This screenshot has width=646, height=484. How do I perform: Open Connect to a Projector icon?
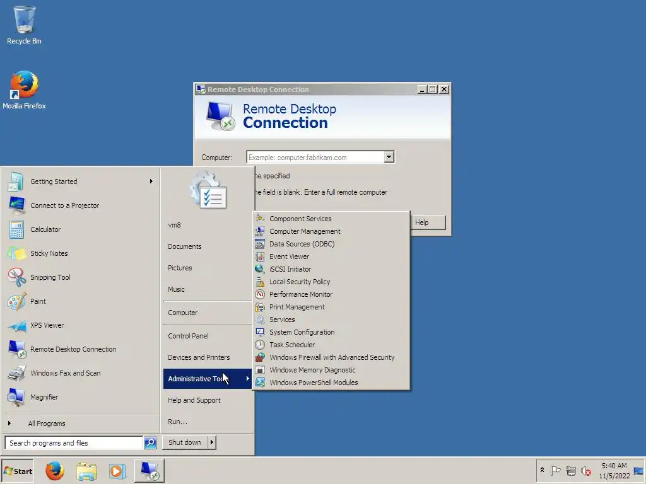[x=16, y=205]
